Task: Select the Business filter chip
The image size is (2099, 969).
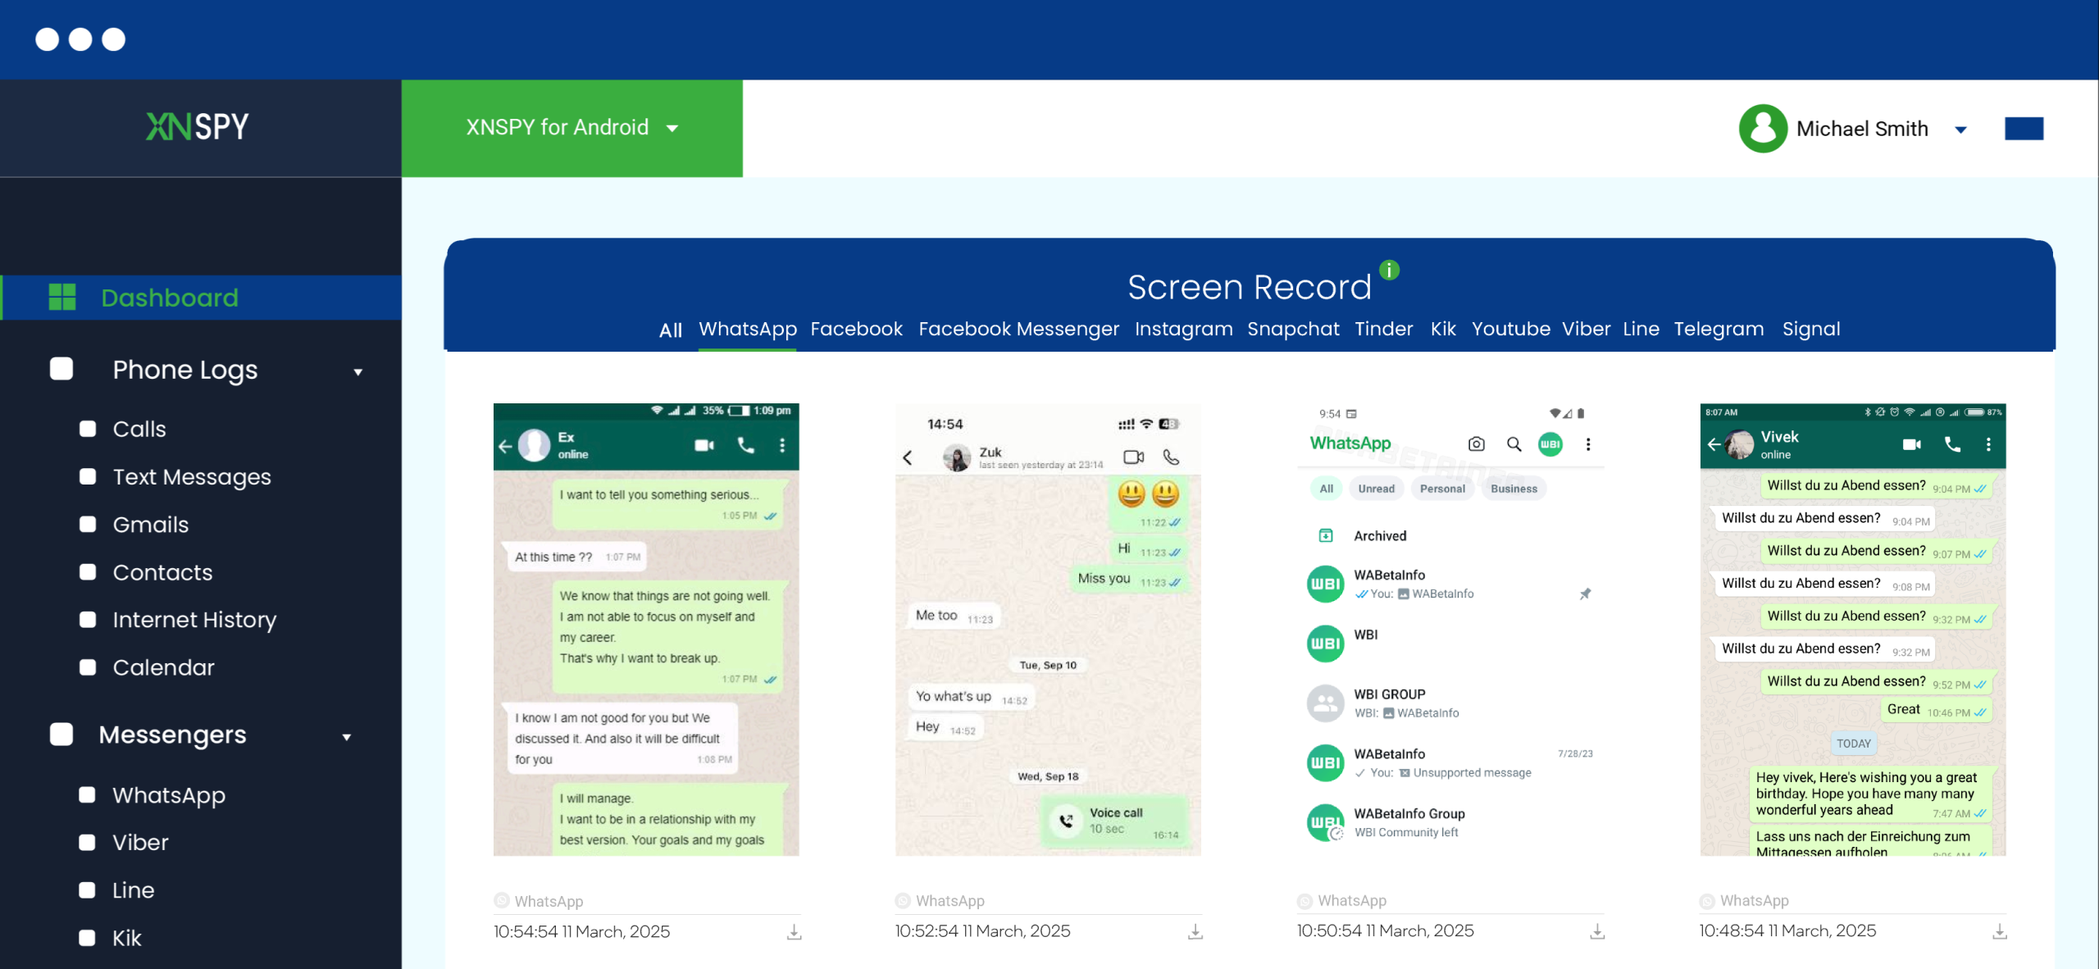Action: [1514, 489]
